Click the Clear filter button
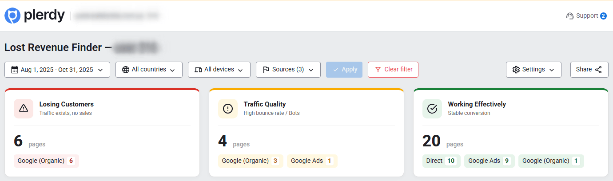 coord(393,70)
